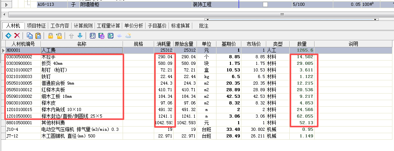Switch to the 单价分析 tab

pyautogui.click(x=134, y=26)
